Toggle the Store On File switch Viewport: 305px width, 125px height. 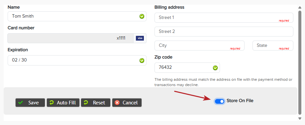click(220, 101)
